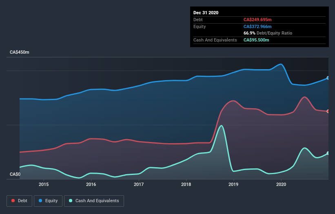335x214 pixels.
Task: Toggle the Equity series legend button
Action: 48,201
